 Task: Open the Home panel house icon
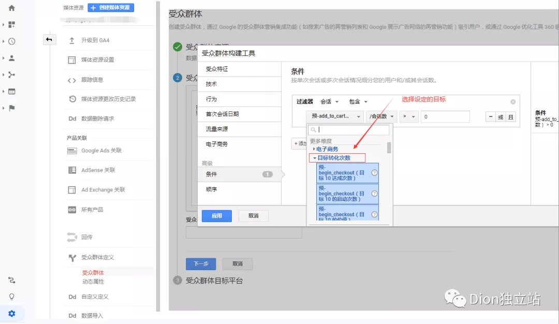(x=12, y=7)
